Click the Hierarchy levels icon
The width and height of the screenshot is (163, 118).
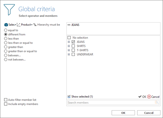pyautogui.click(x=35, y=25)
